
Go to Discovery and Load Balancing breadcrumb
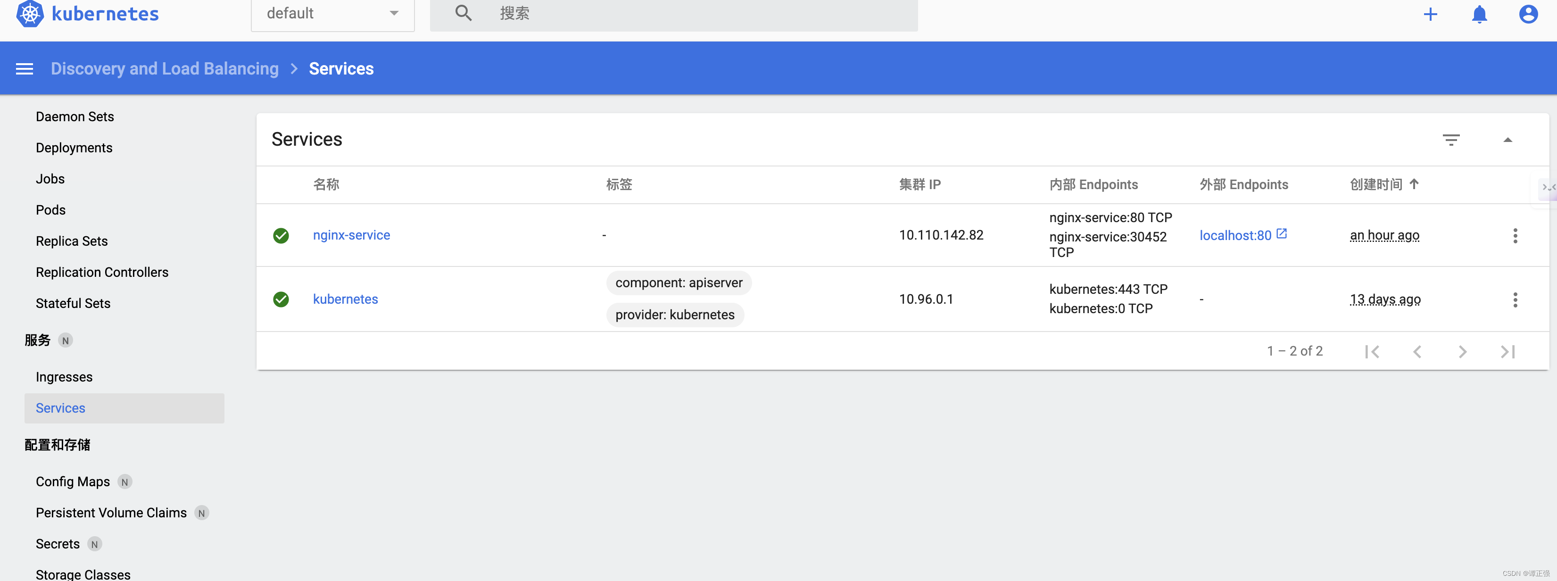point(165,69)
